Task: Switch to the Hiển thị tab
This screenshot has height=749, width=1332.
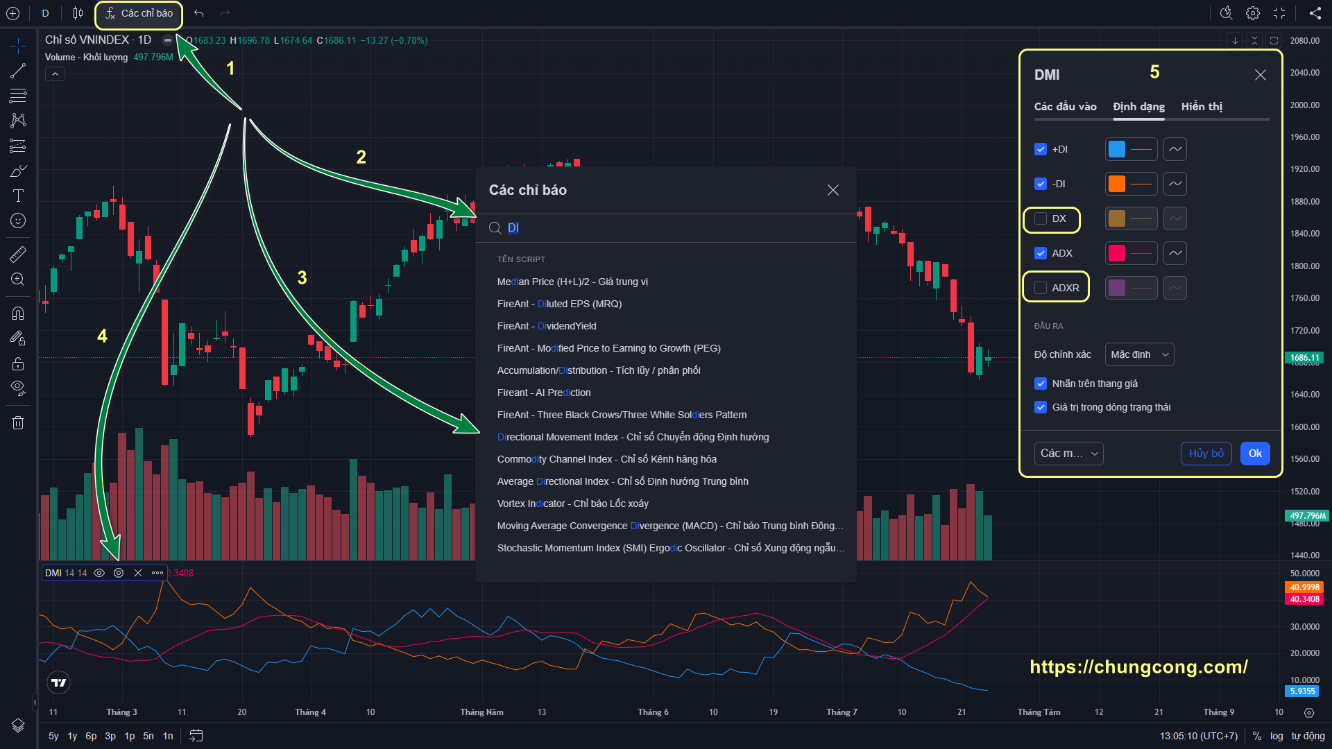Action: pos(1202,106)
